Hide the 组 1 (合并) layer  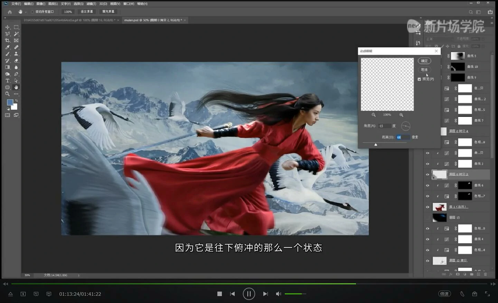click(427, 207)
